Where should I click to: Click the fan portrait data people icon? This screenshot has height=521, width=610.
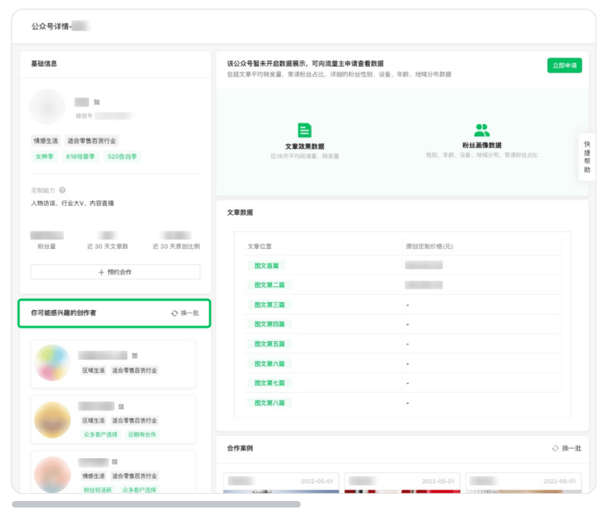click(481, 130)
